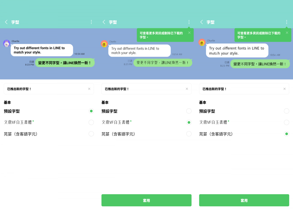Tap the 芫荽（含客語字元）label on the right screen

click(216, 134)
